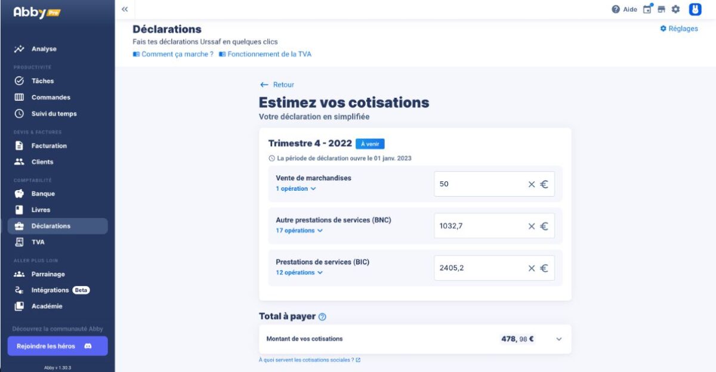The image size is (716, 372).
Task: Expand the 12 opérations list
Action: (x=299, y=272)
